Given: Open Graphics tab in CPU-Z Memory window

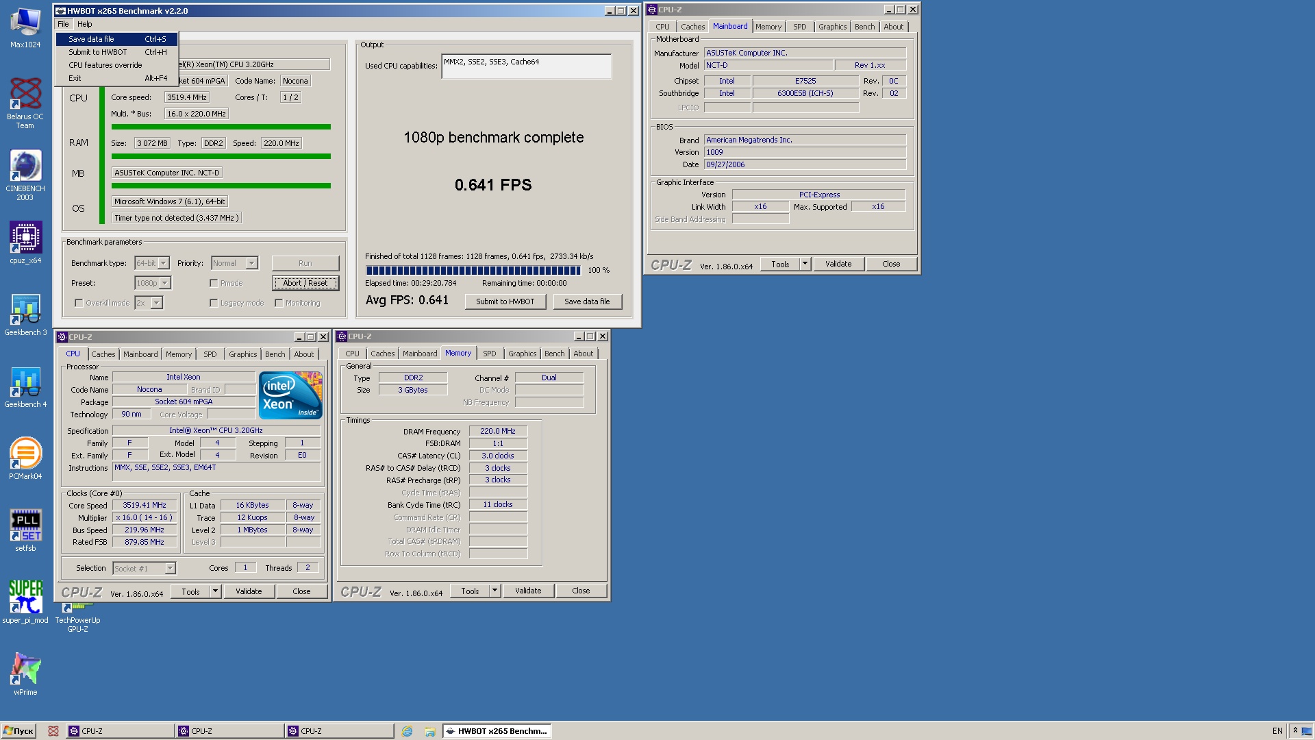Looking at the screenshot, I should click(x=522, y=354).
